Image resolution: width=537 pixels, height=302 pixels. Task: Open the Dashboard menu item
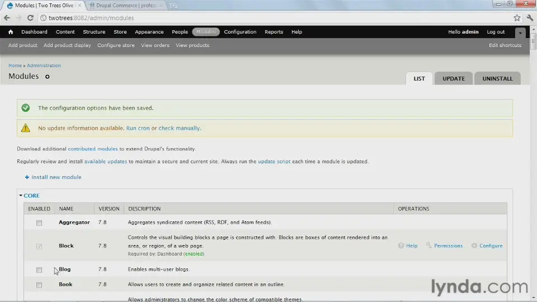34,32
